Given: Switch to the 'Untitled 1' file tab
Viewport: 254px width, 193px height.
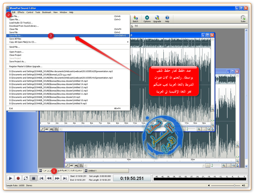Looking at the screenshot, I should [x=92, y=171].
